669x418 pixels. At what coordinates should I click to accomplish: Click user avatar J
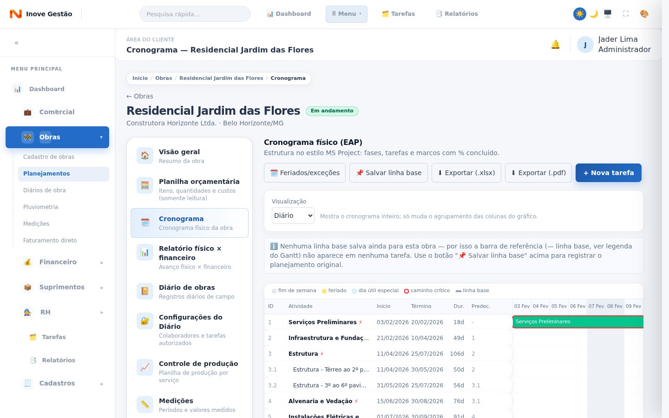point(585,45)
